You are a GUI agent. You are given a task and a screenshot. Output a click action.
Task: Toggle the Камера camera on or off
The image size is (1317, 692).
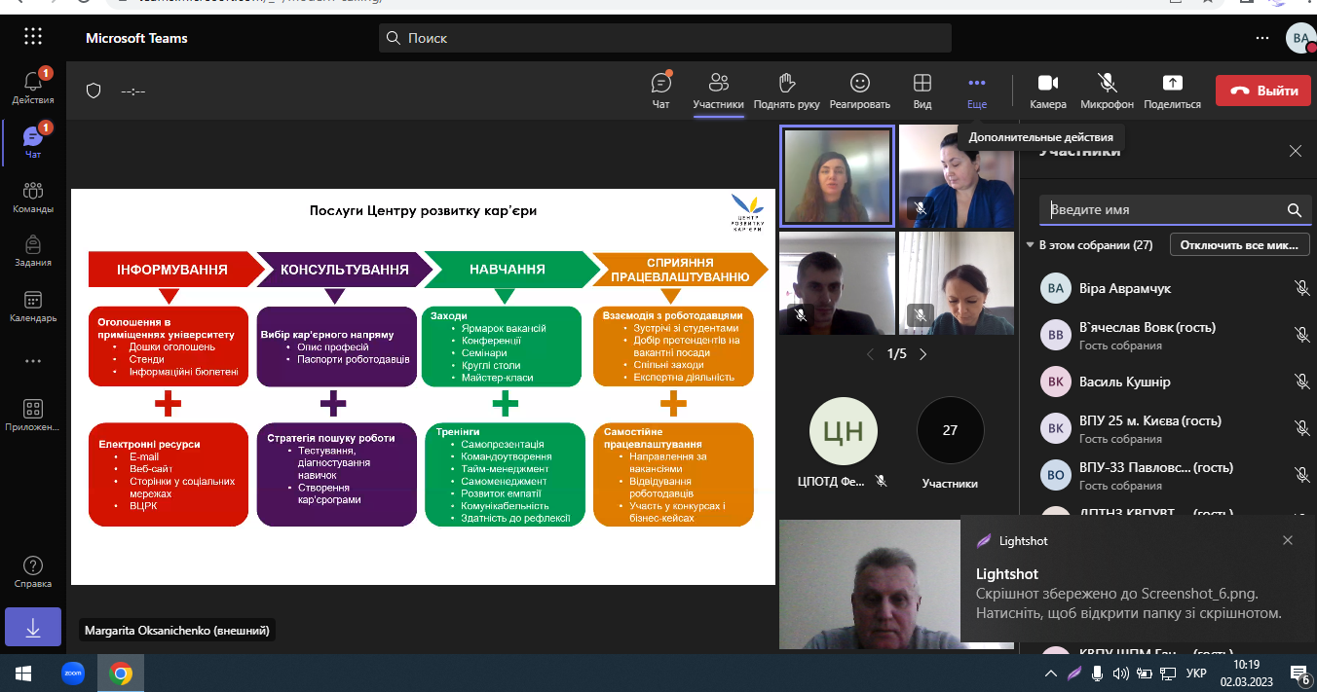coord(1048,90)
